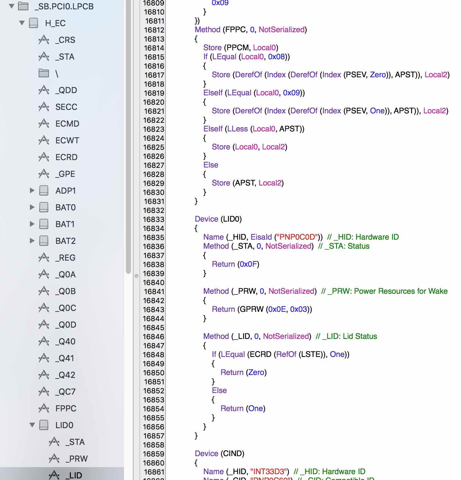This screenshot has height=480, width=461.
Task: Click line number 16846 in the gutter
Action: coord(154,337)
